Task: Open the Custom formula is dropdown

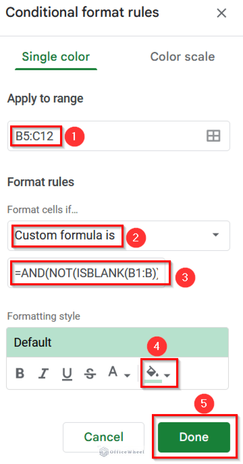Action: (215, 235)
